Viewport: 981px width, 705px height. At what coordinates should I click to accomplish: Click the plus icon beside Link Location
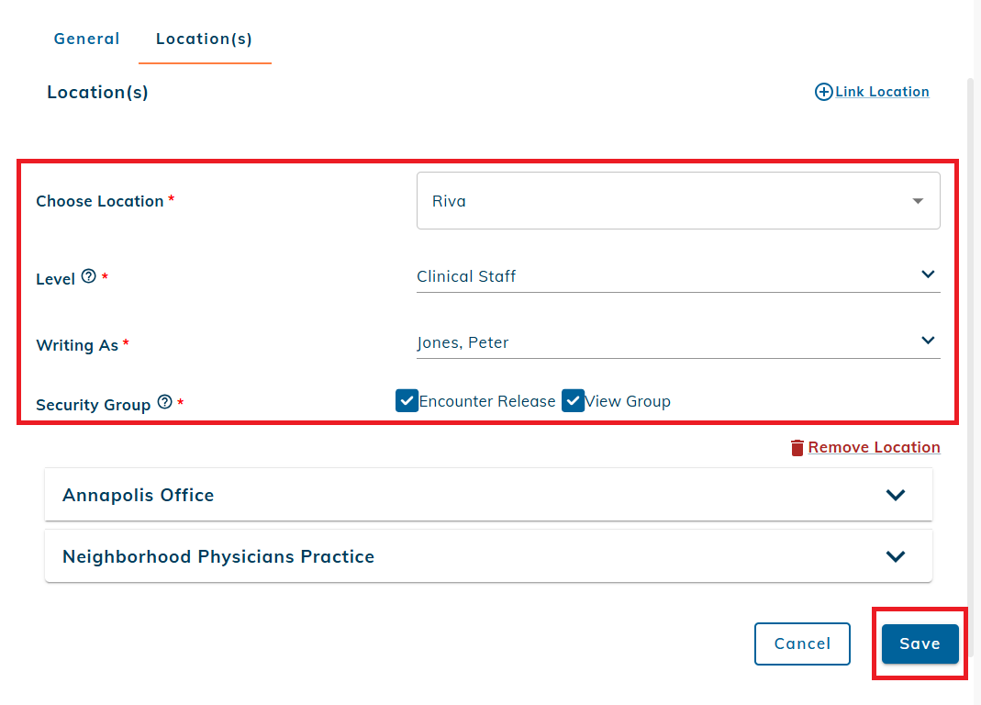click(824, 92)
